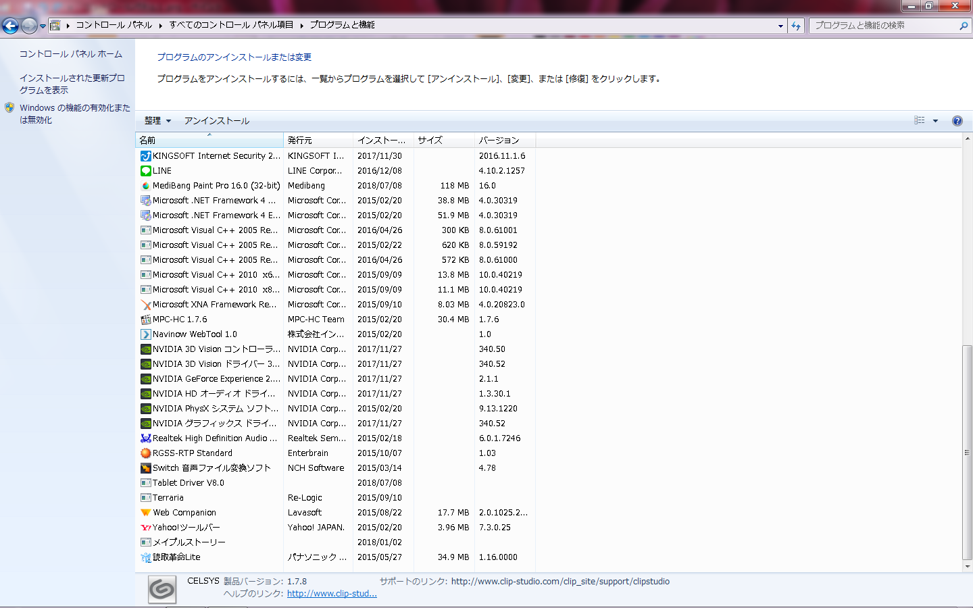
Task: Expand the すべてのコントロール パネル項目 breadcrumb arrow
Action: [x=301, y=26]
